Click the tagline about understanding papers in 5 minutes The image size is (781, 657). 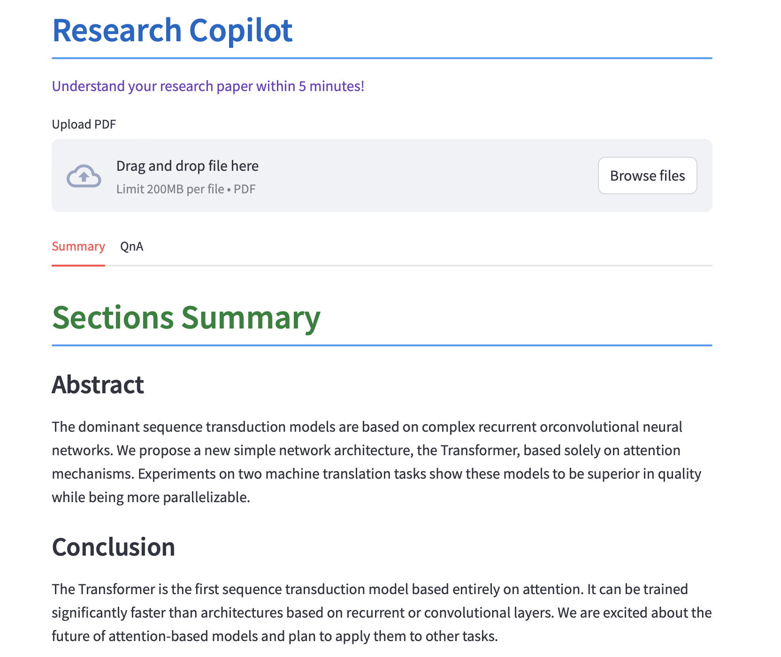(208, 86)
